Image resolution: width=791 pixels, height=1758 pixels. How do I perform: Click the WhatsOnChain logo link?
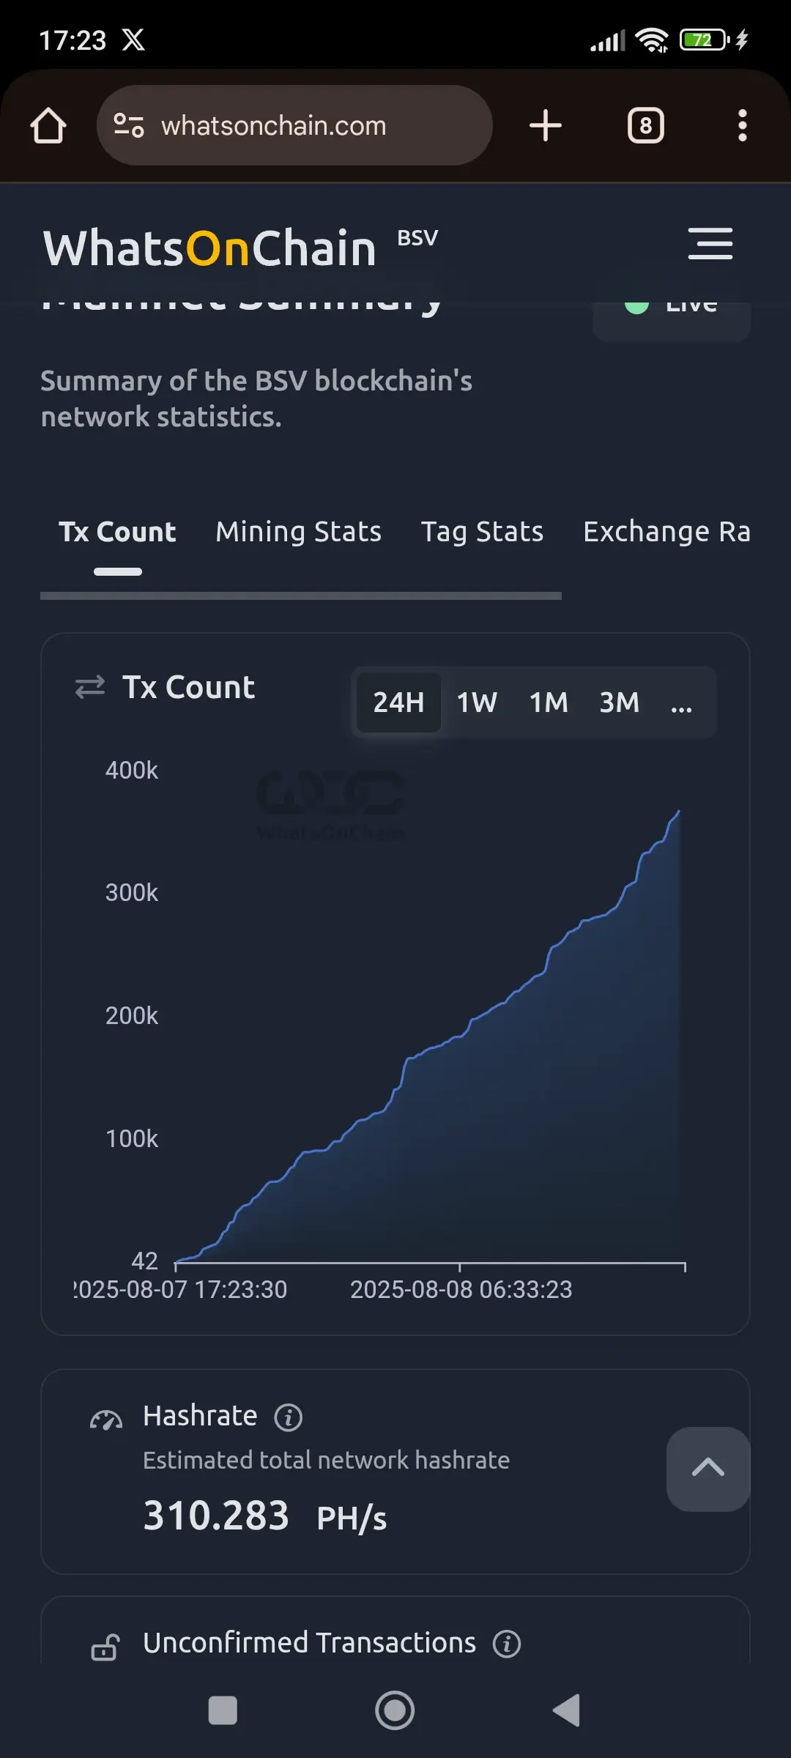[210, 248]
